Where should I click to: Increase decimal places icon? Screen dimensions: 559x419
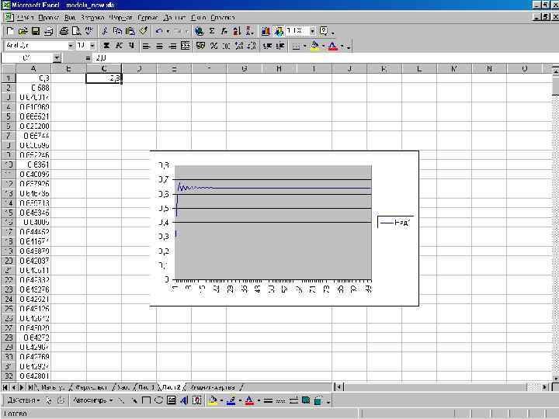point(239,46)
